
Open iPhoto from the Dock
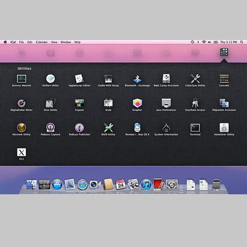133,184
